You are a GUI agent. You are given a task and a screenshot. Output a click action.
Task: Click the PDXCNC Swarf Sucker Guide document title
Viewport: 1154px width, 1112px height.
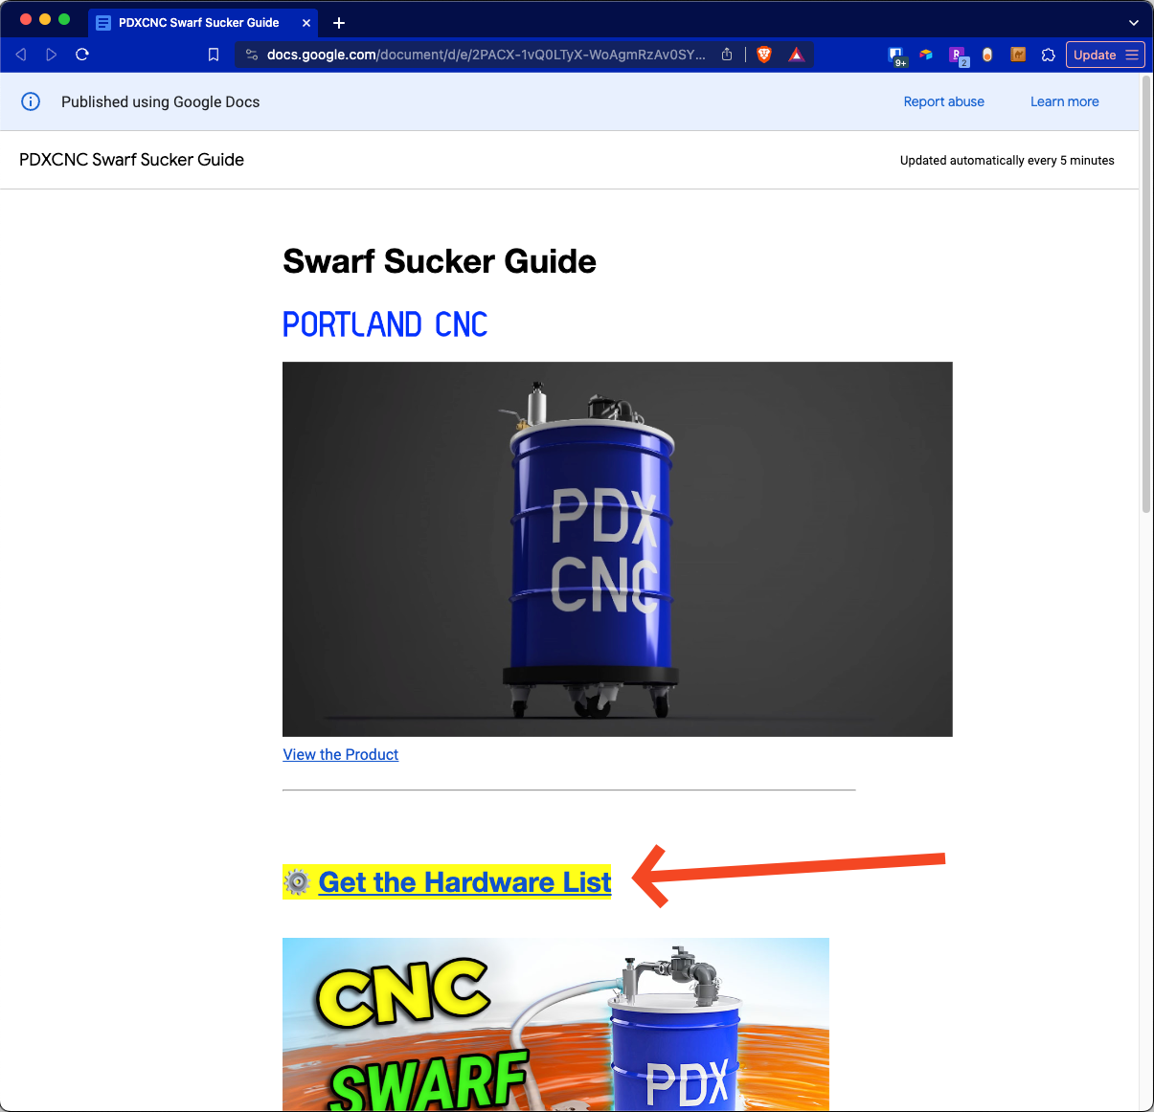(x=132, y=160)
